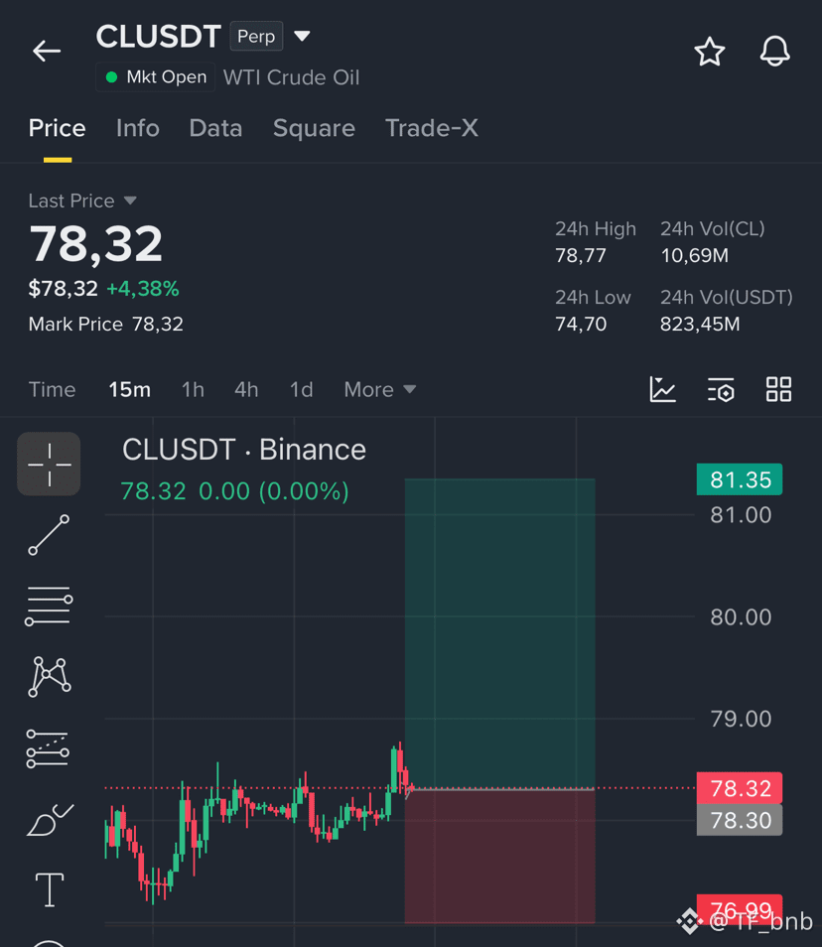Select the 15m chart interval
822x947 pixels.
[x=130, y=389]
